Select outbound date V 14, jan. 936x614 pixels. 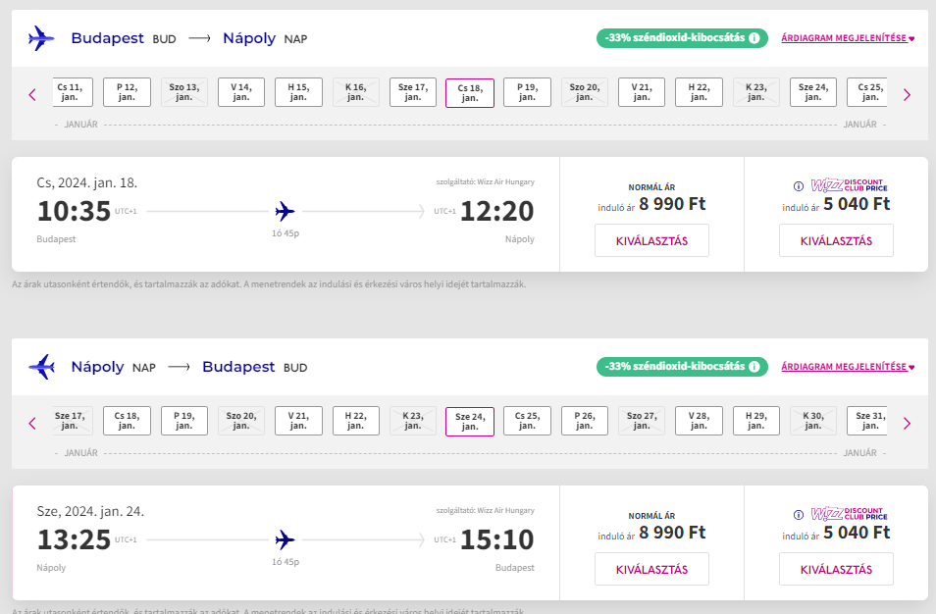(x=241, y=92)
